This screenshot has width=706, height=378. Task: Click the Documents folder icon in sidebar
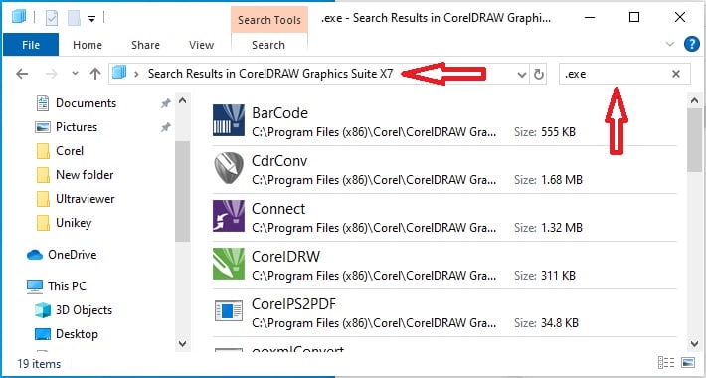coord(43,103)
